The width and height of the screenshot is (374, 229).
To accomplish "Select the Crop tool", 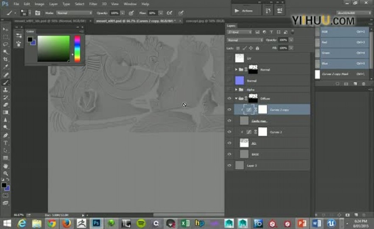I will (x=6, y=59).
